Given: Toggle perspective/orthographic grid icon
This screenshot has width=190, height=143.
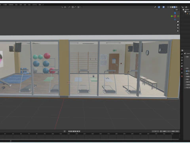Looking at the screenshot, I should click(x=178, y=31).
